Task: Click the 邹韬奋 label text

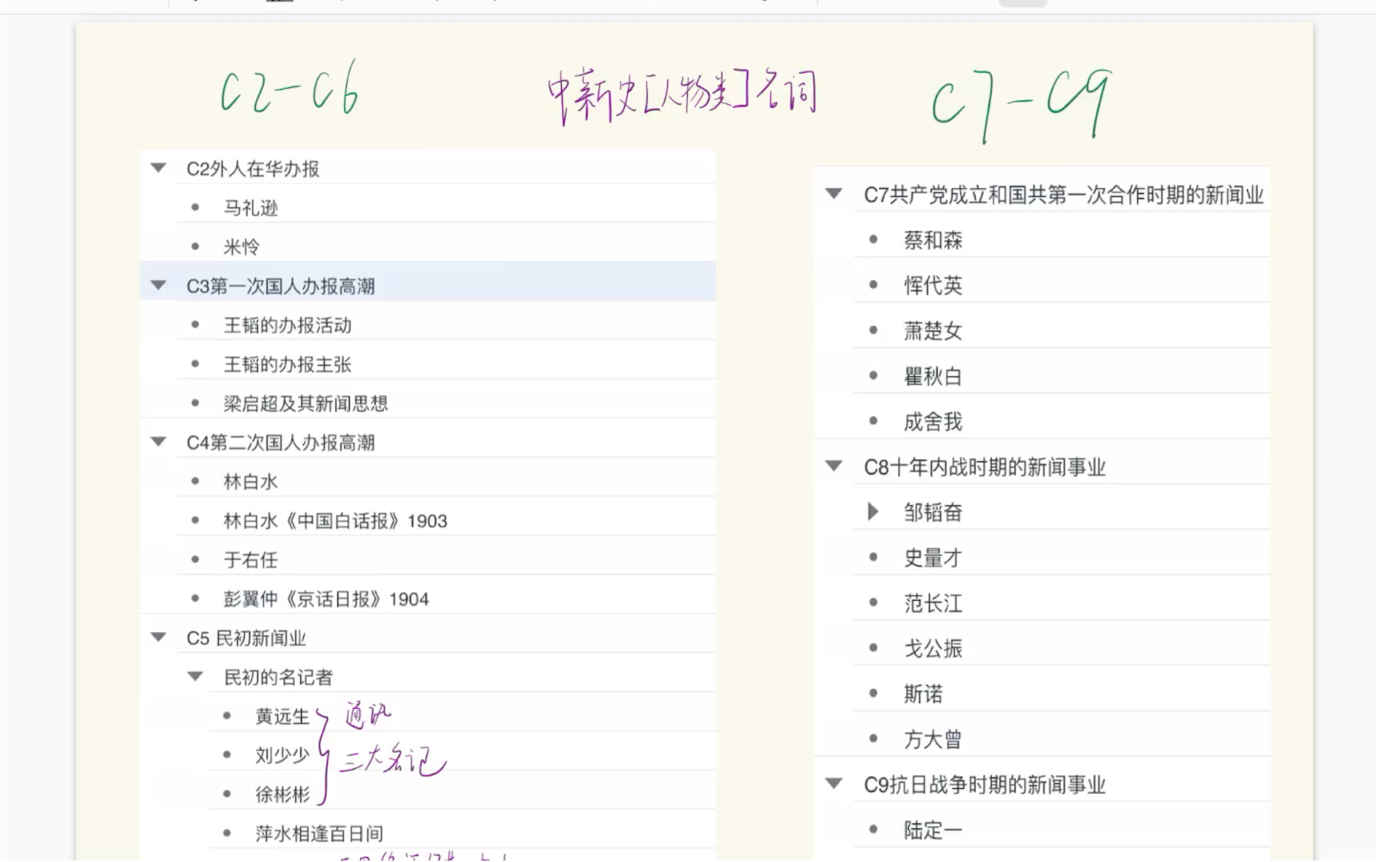Action: 933,512
